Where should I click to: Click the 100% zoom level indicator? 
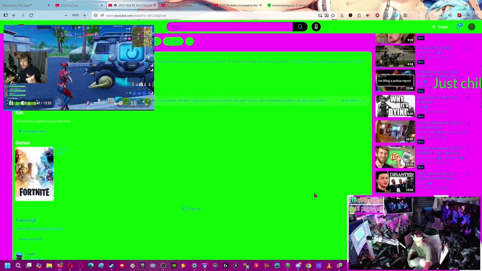coord(75,15)
